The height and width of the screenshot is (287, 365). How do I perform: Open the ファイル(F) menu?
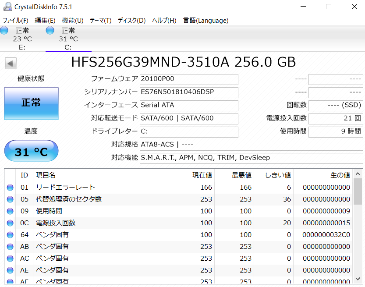click(15, 21)
